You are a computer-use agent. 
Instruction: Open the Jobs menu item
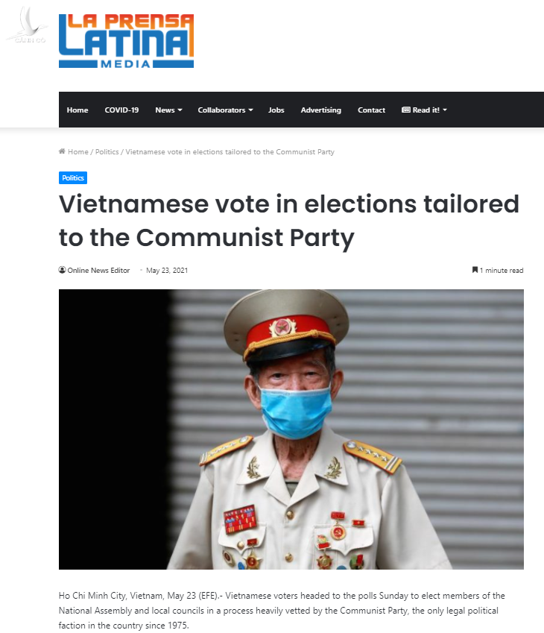pyautogui.click(x=276, y=110)
